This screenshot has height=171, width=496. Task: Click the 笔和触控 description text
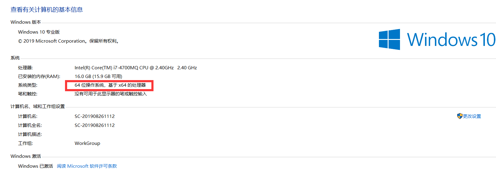(x=111, y=94)
